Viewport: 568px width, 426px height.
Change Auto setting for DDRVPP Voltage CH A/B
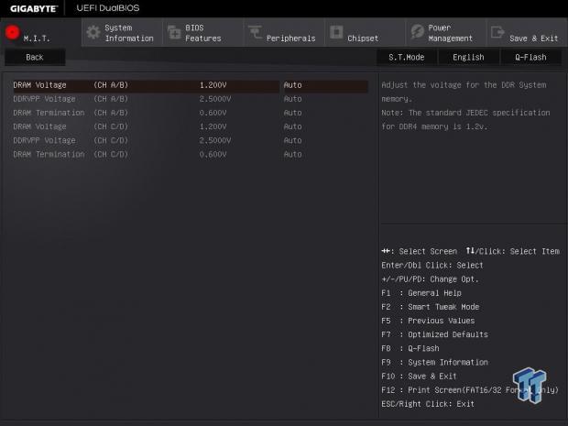[292, 99]
